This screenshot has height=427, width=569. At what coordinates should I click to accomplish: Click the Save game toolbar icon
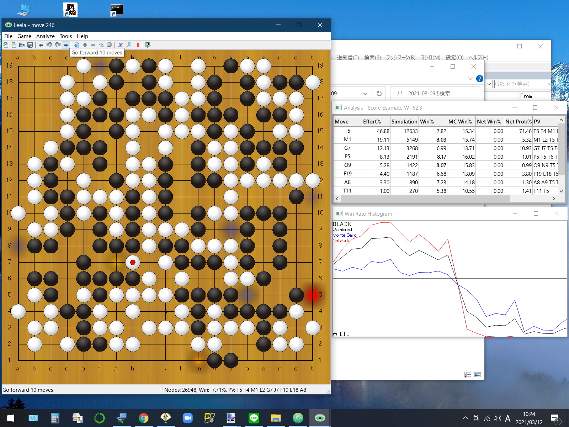(30, 45)
